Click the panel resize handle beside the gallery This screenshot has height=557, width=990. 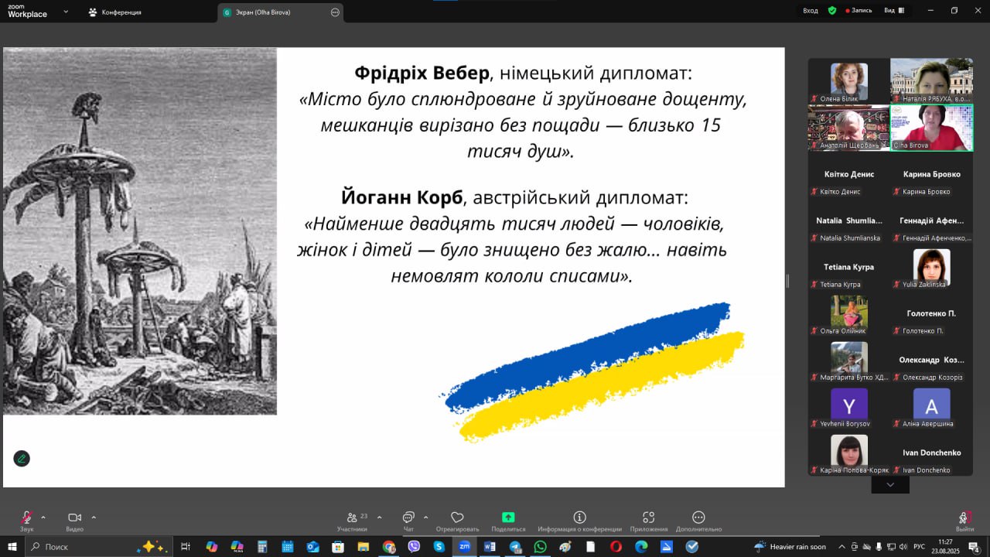click(787, 281)
